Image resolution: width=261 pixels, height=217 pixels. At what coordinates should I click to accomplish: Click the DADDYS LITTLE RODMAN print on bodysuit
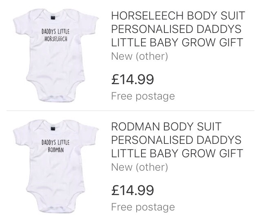(x=55, y=145)
